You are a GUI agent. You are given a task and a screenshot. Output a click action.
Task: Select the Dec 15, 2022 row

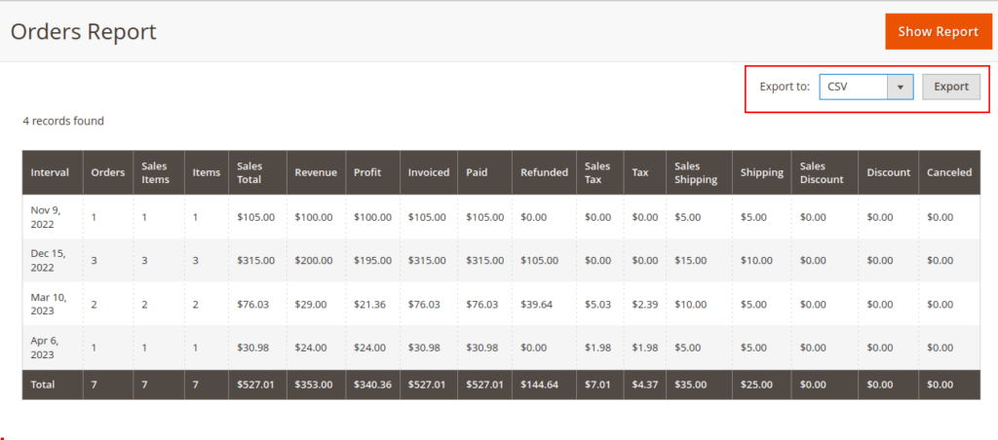coord(48,260)
